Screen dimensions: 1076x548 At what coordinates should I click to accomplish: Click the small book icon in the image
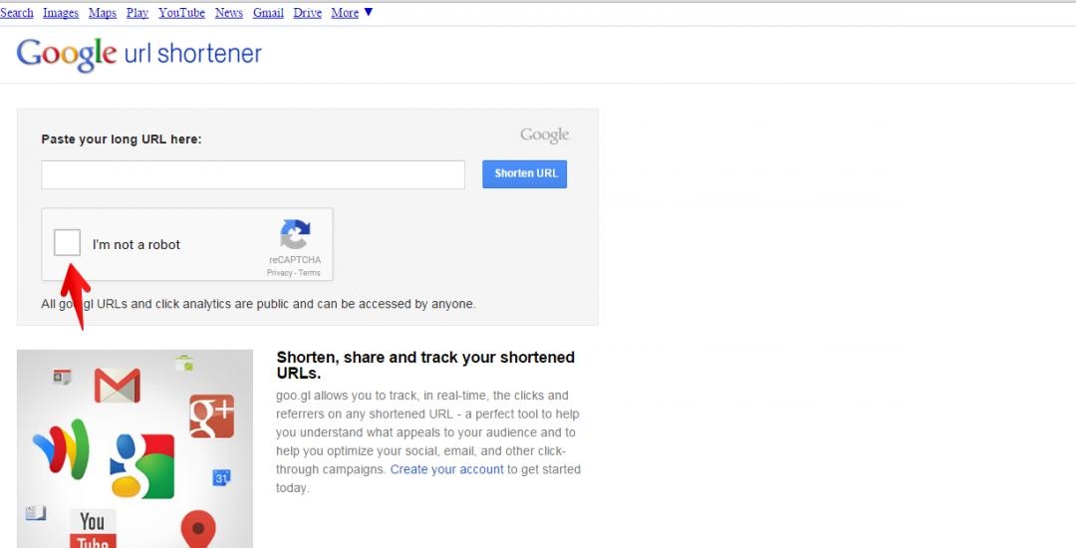click(x=35, y=513)
